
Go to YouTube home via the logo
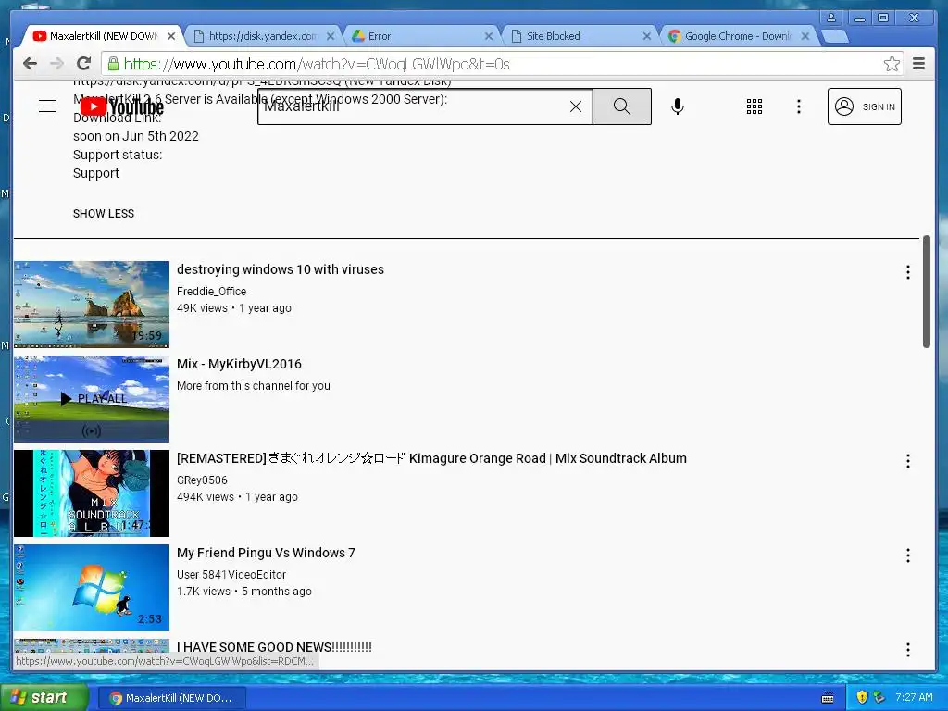[x=121, y=107]
